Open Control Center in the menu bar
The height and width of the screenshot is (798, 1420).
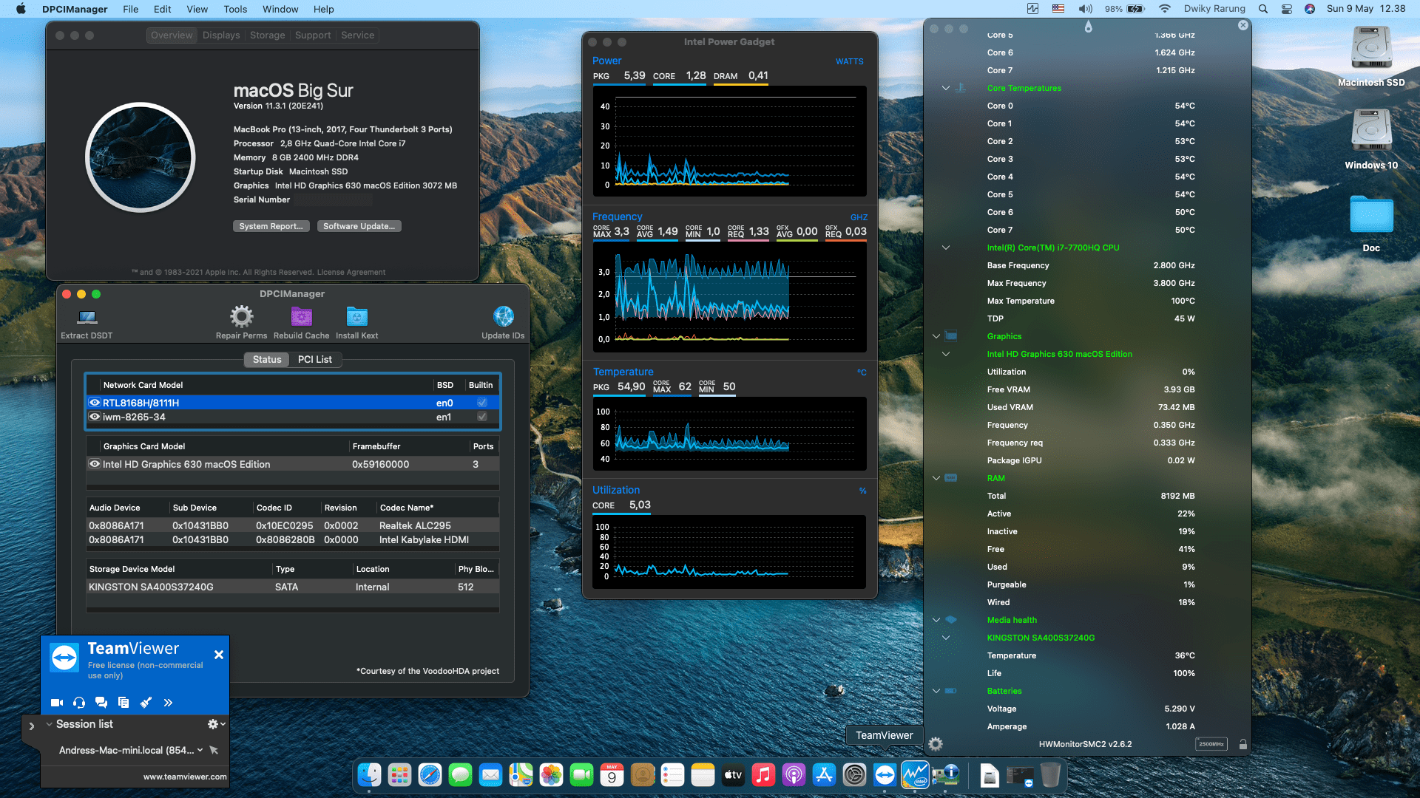(x=1287, y=9)
